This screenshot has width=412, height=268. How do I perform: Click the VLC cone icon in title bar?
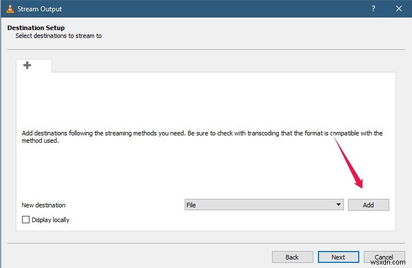[9, 9]
